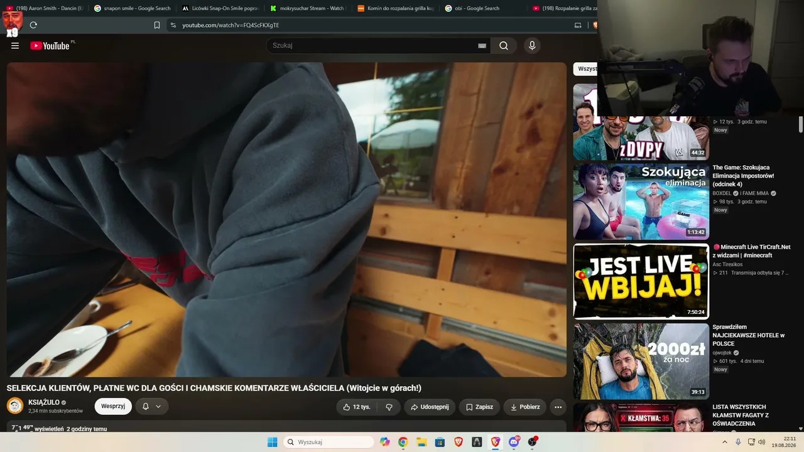Click the microphone icon in system tray

tap(738, 442)
